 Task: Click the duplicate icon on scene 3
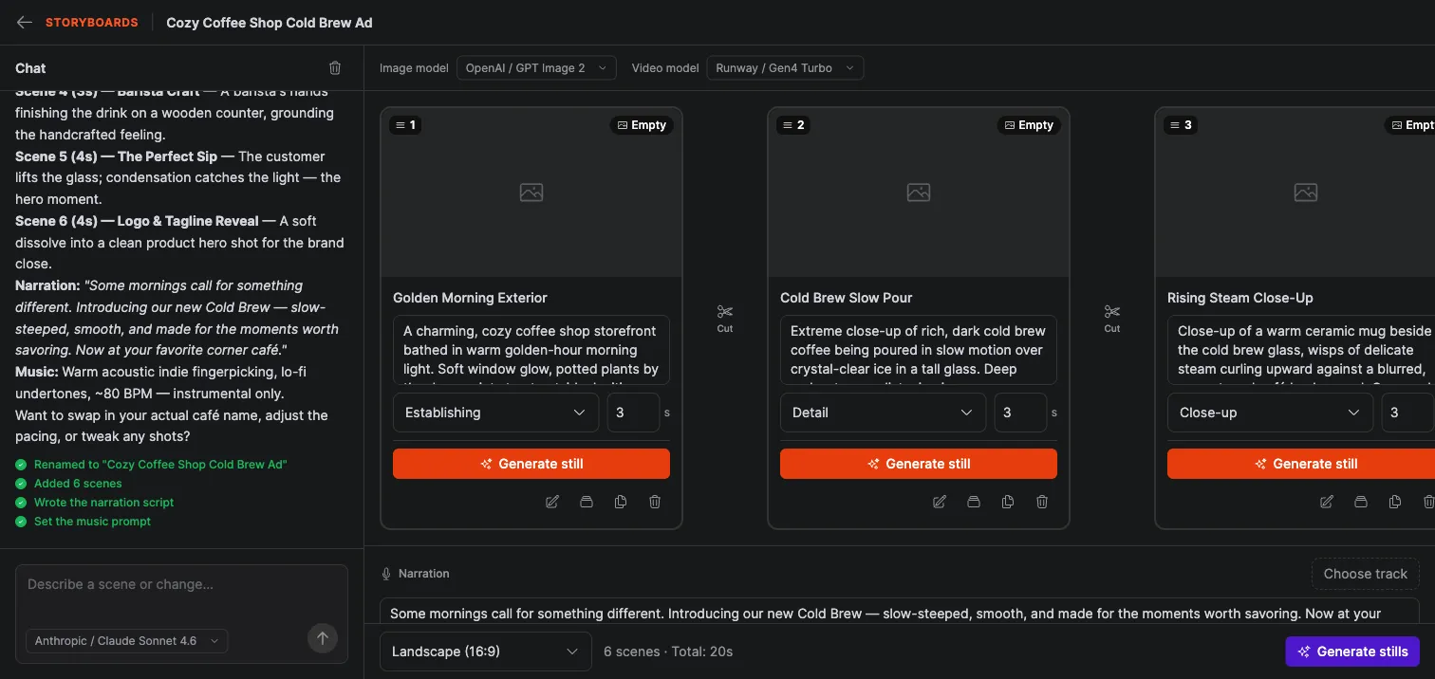pyautogui.click(x=1395, y=502)
